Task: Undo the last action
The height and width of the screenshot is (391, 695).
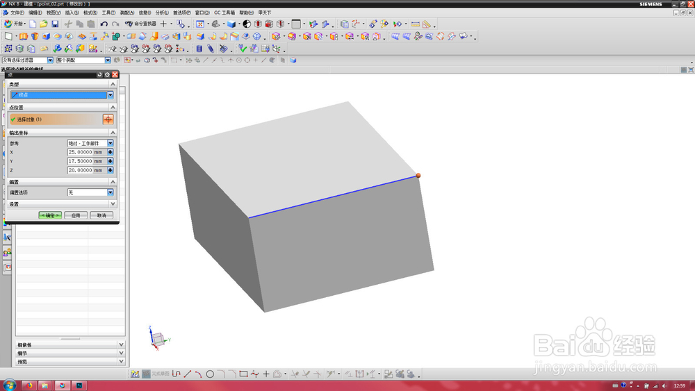Action: pos(104,24)
